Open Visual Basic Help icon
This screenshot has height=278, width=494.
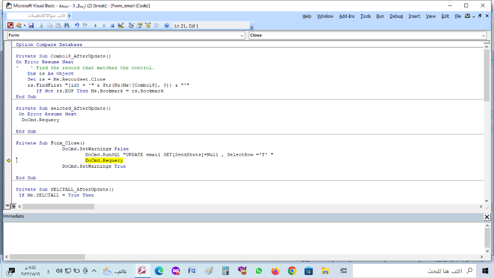pyautogui.click(x=166, y=26)
